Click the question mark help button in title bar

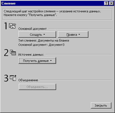(106, 3)
